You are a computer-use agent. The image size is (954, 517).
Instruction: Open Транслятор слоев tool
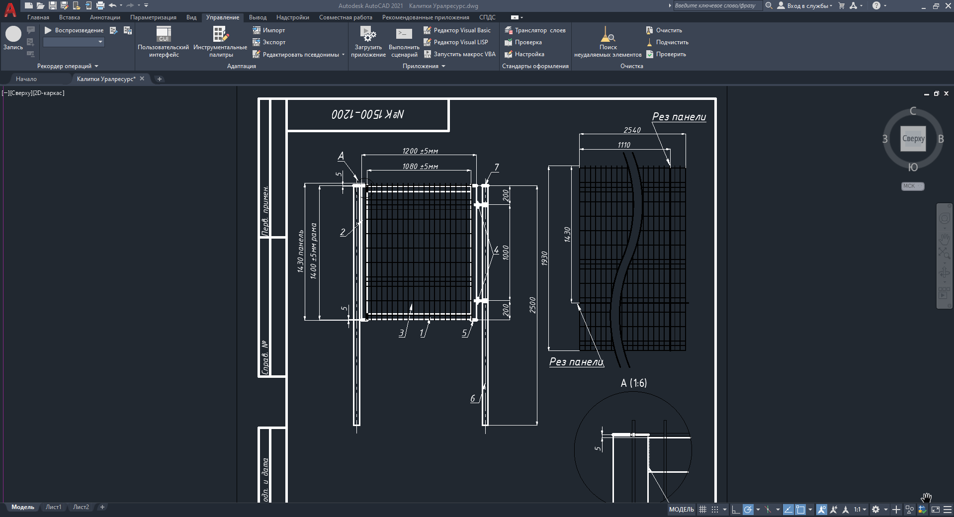535,30
